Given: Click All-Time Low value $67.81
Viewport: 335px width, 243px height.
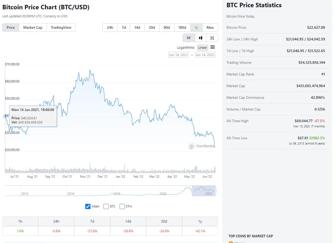Looking at the screenshot, I should pyautogui.click(x=303, y=138).
